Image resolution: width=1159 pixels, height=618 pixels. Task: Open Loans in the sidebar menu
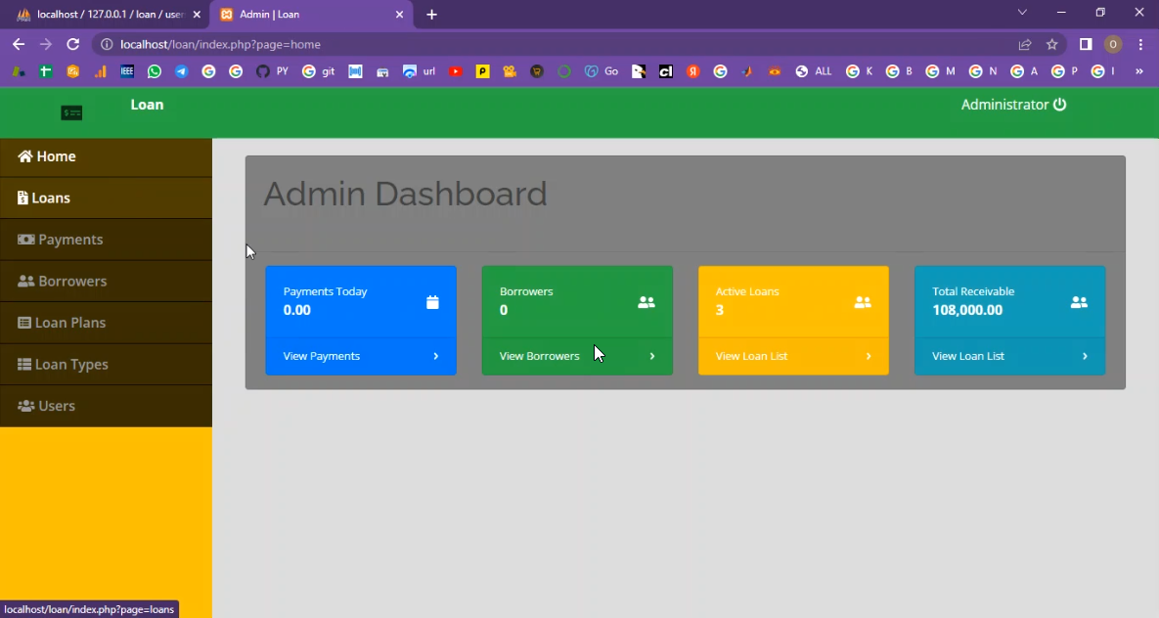pyautogui.click(x=51, y=198)
